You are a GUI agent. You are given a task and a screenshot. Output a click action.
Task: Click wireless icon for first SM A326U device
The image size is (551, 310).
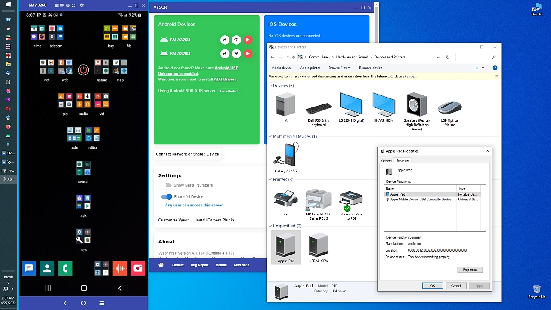[236, 40]
